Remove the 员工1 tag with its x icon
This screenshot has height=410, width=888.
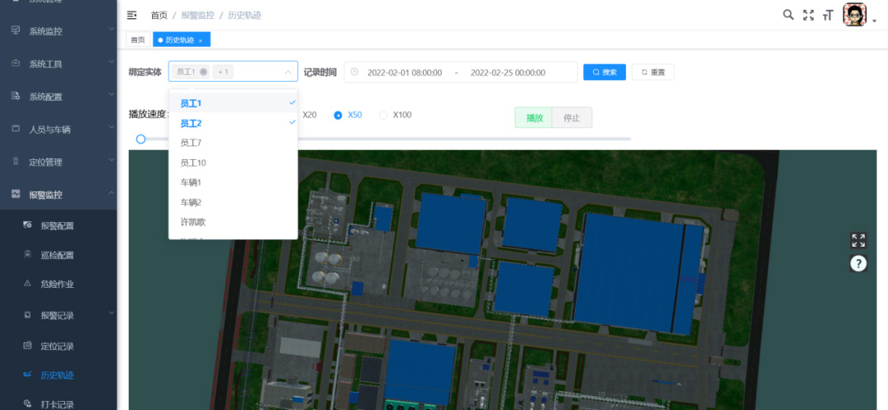[x=203, y=73]
